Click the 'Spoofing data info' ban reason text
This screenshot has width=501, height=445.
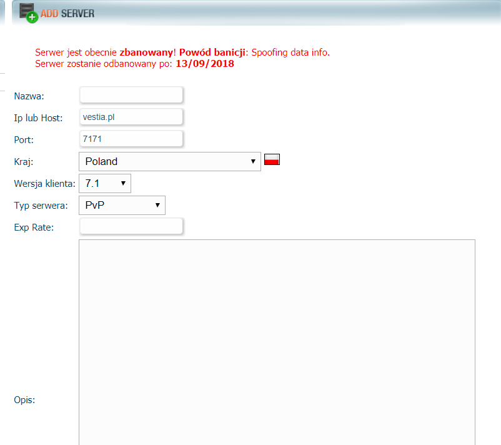[290, 52]
